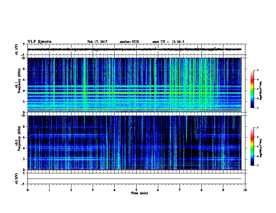Click the "-7" tick on ch.2 colorbar
This screenshot has width=276, height=213.
click(257, 166)
